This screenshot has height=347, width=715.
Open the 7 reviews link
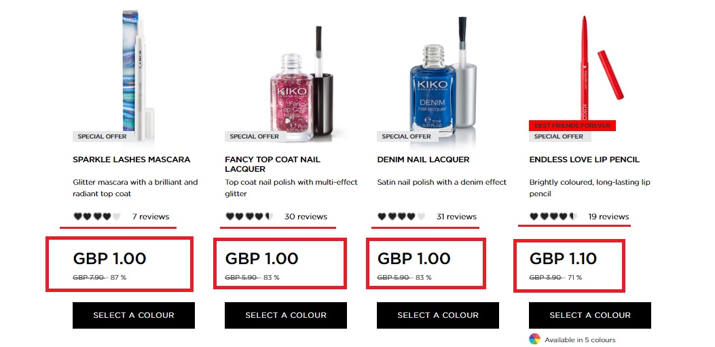pos(151,217)
